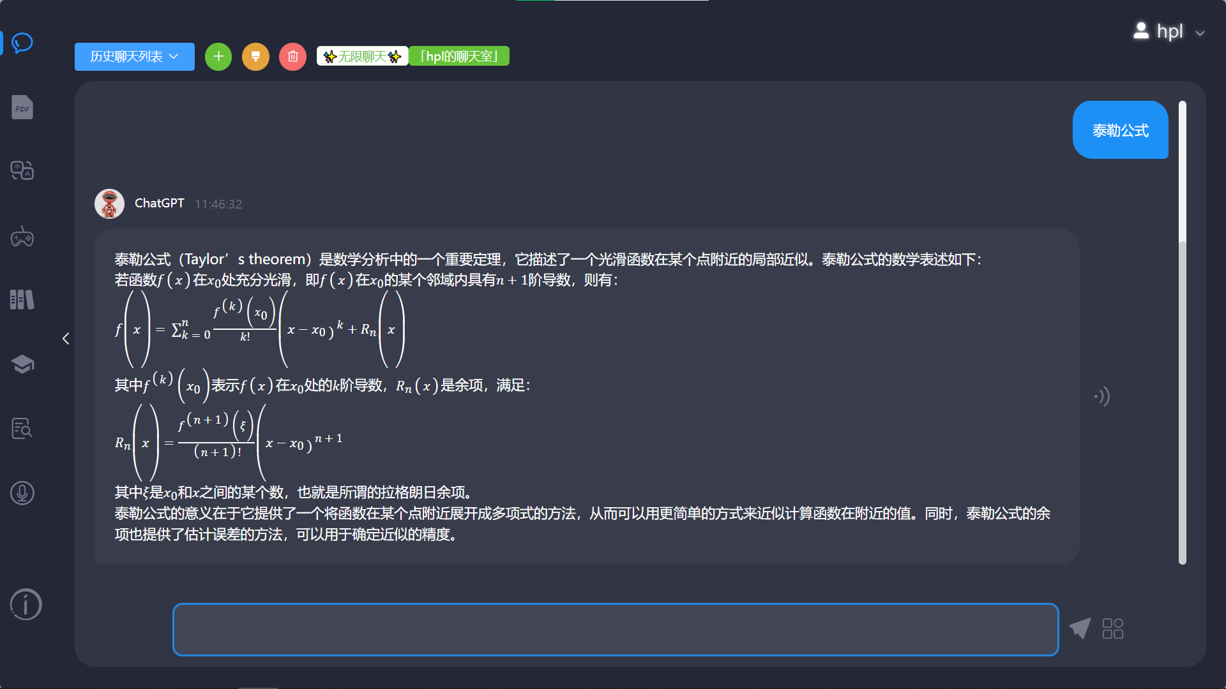Focus the chat message input box
This screenshot has width=1226, height=689.
615,629
